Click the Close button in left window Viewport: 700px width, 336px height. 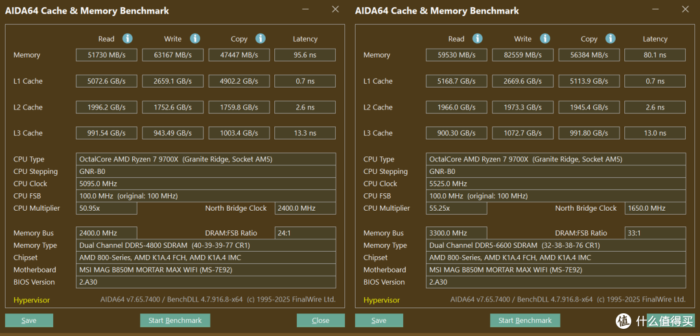[x=321, y=320]
